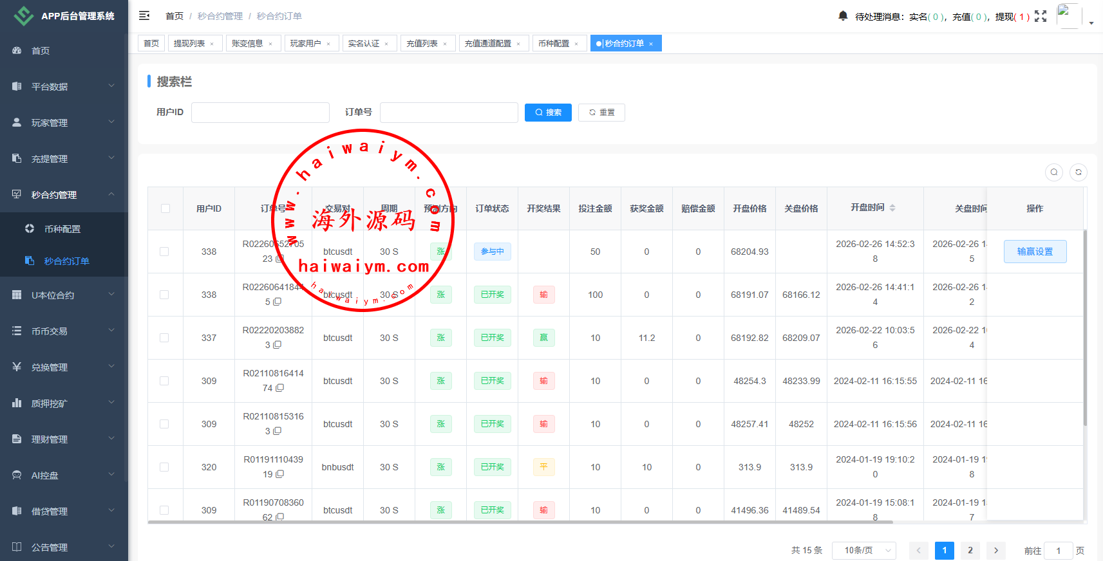Copy order number of first row
This screenshot has height=561, width=1103.
279,259
